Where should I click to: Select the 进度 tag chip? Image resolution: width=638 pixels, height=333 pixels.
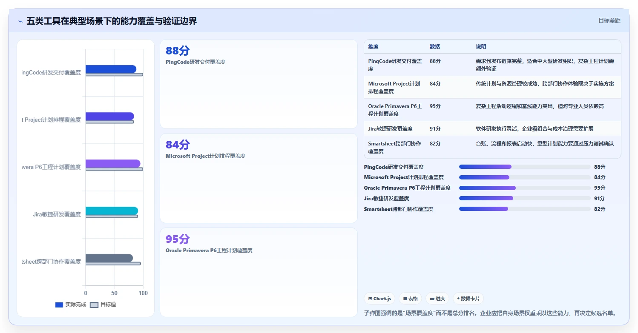pos(437,299)
